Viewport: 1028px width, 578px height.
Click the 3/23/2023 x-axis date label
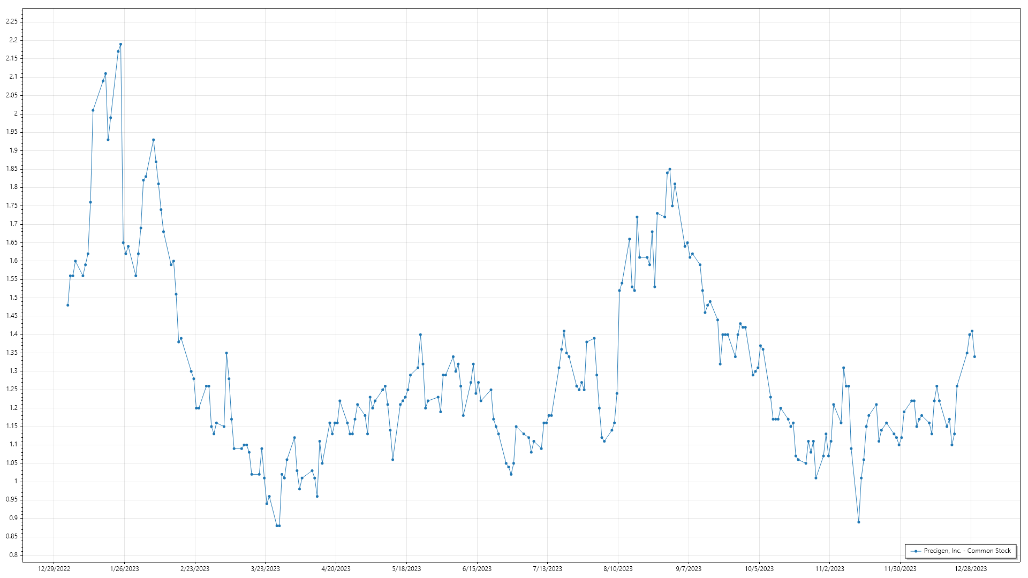click(x=266, y=569)
